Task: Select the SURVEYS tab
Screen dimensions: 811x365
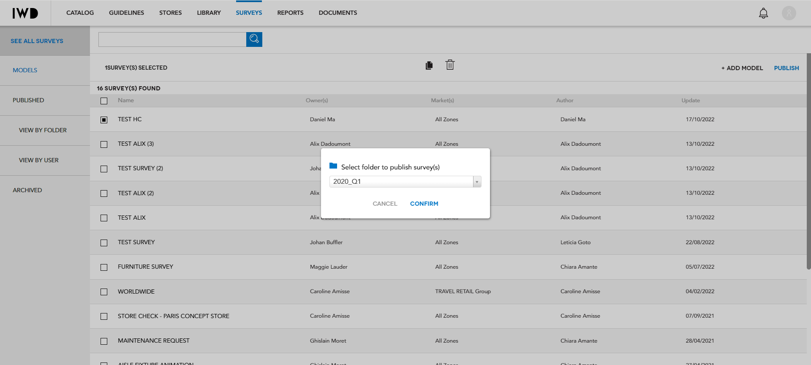Action: [249, 13]
